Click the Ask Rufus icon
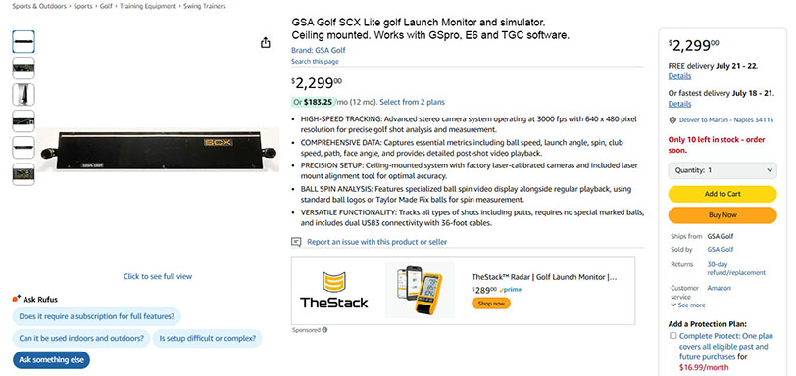The width and height of the screenshot is (796, 376). pyautogui.click(x=17, y=299)
